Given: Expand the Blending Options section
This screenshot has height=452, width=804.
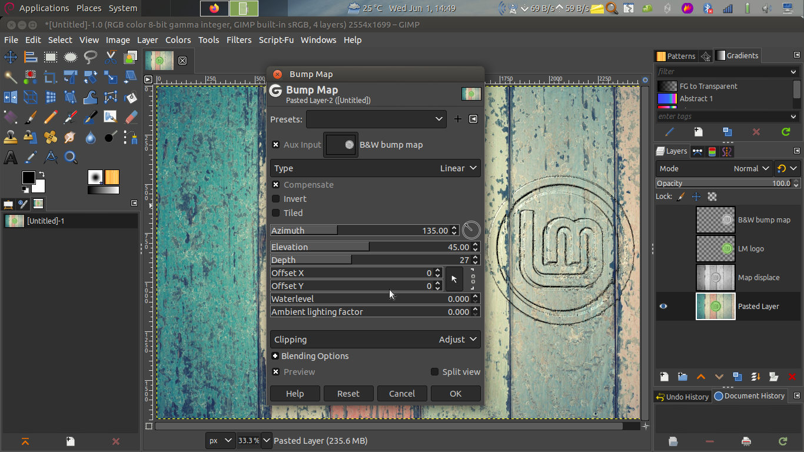Looking at the screenshot, I should pyautogui.click(x=275, y=356).
